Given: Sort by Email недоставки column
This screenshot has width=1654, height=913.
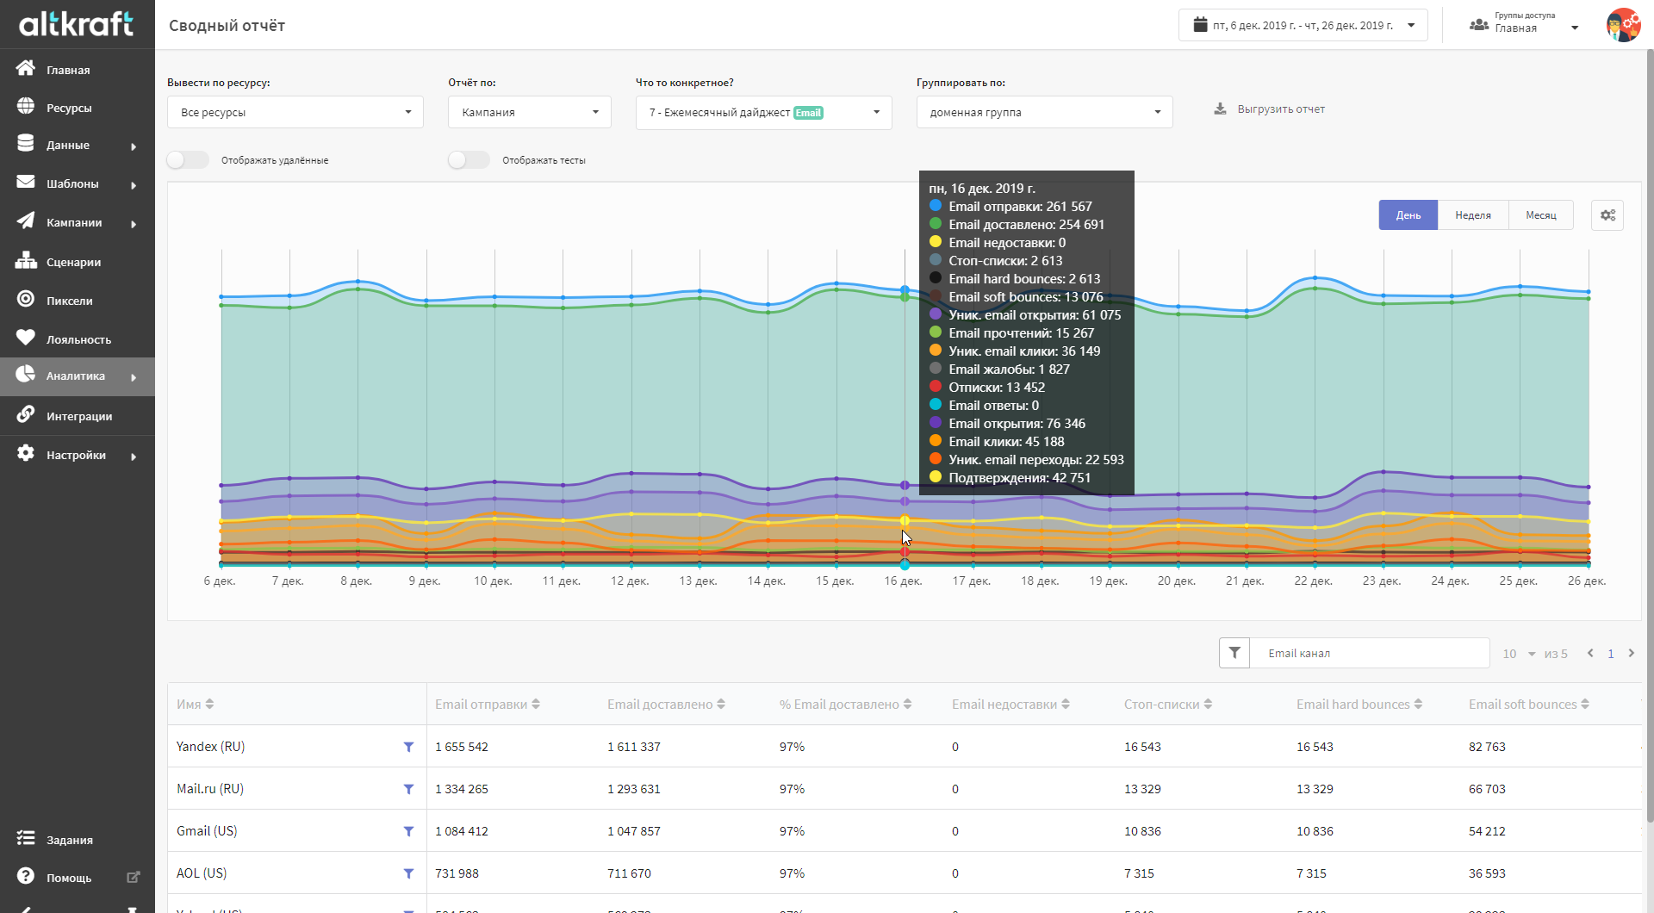Looking at the screenshot, I should (1010, 704).
